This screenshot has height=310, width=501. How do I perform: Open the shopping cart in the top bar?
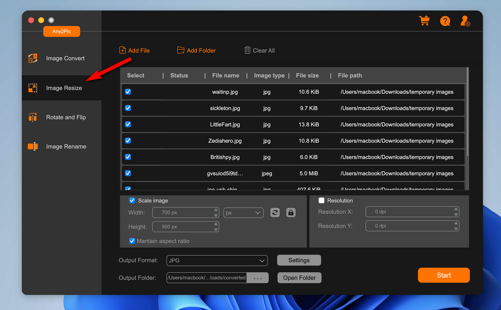[x=424, y=20]
